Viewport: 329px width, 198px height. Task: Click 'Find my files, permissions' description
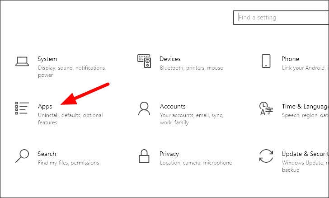68,163
